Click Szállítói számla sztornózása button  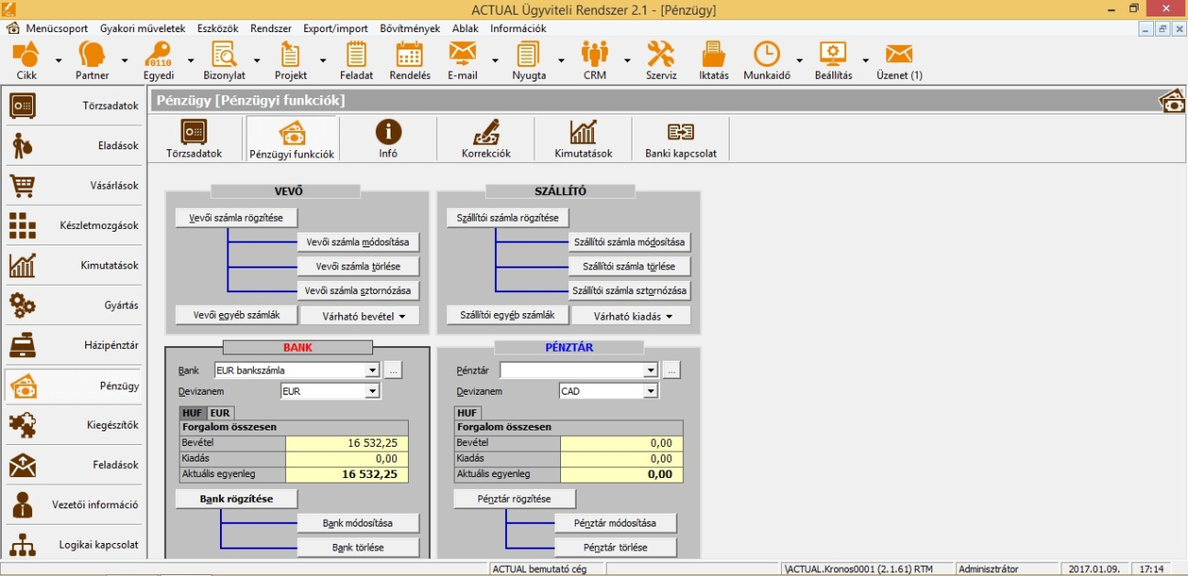tap(629, 291)
